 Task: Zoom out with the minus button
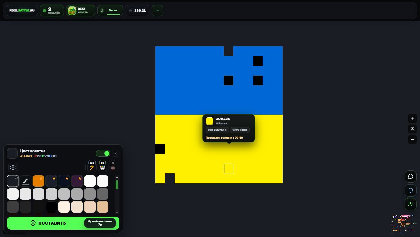click(x=413, y=140)
